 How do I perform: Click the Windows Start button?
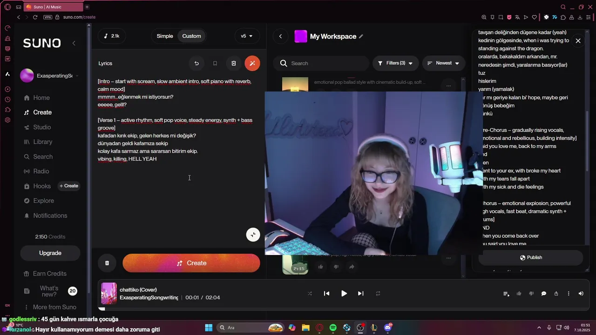click(x=209, y=328)
